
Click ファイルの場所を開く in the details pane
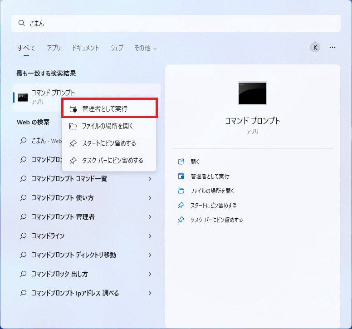[x=212, y=191]
